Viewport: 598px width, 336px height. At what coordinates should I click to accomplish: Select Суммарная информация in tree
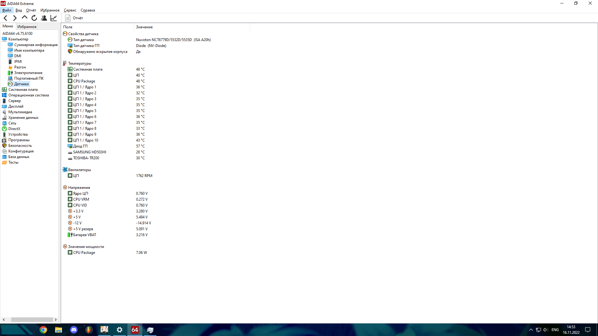(x=36, y=45)
